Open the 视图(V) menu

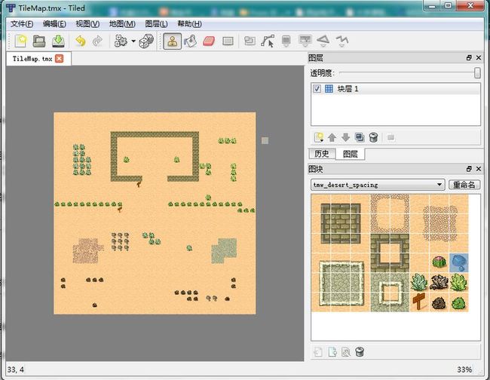click(87, 24)
